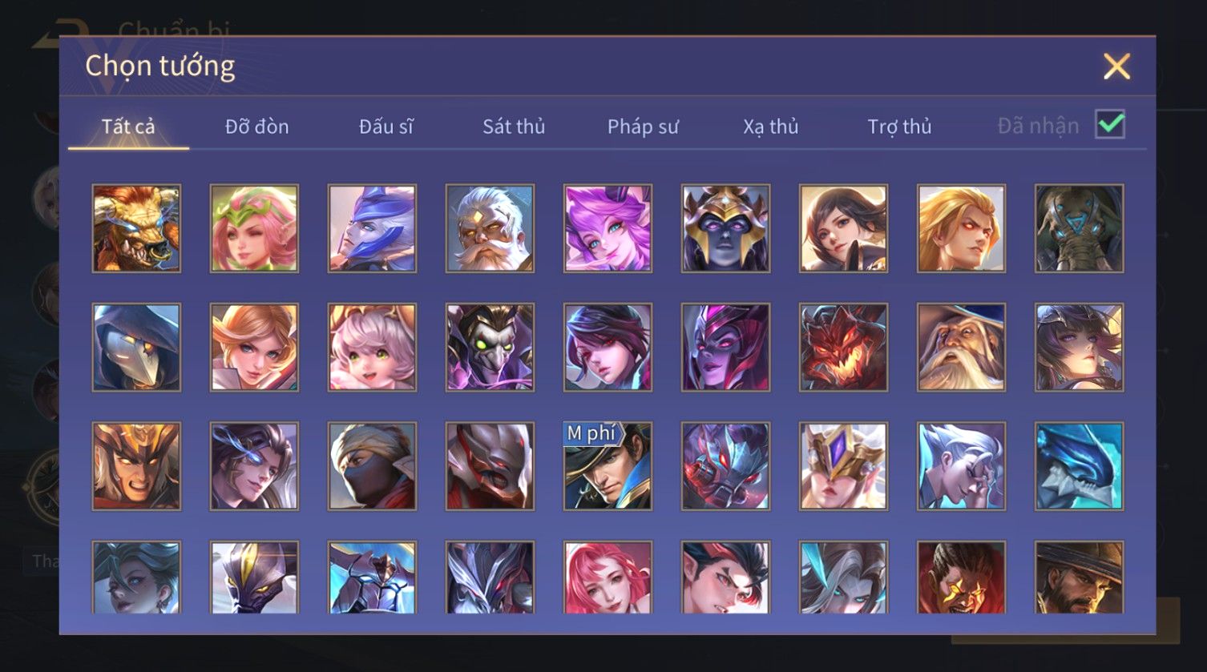Choose the masked ninja with headband portrait
The image size is (1207, 672).
pyautogui.click(x=372, y=466)
